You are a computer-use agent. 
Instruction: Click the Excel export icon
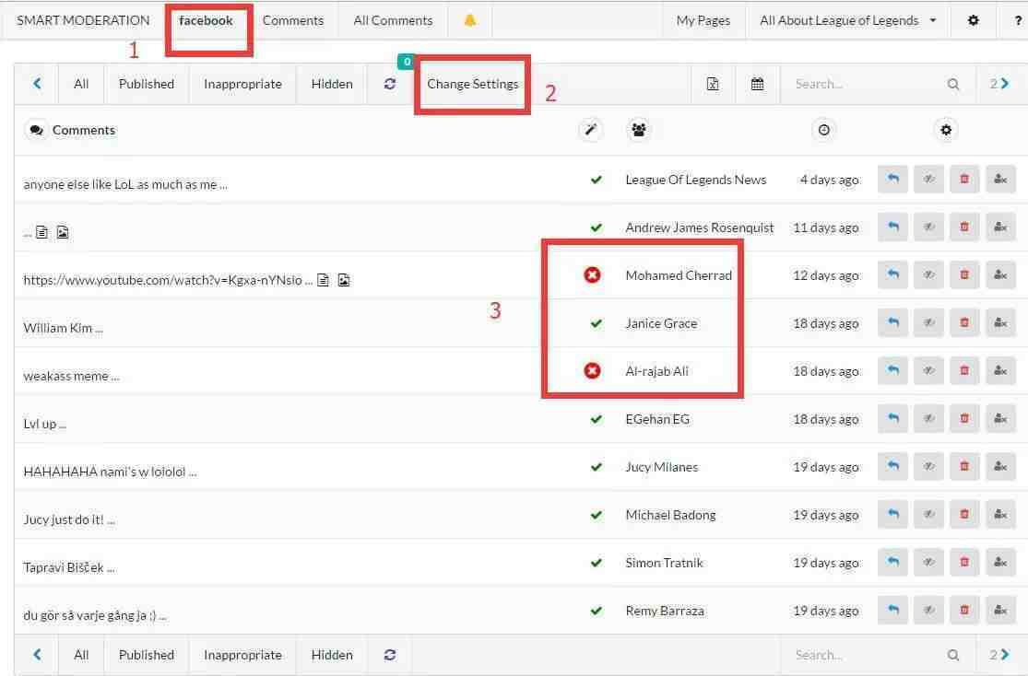[713, 84]
